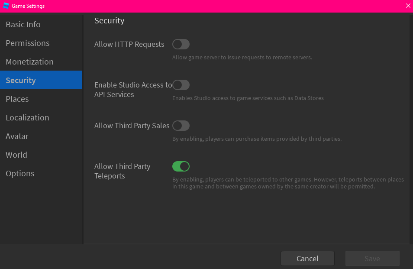Open the Basic Info settings page

tap(41, 24)
